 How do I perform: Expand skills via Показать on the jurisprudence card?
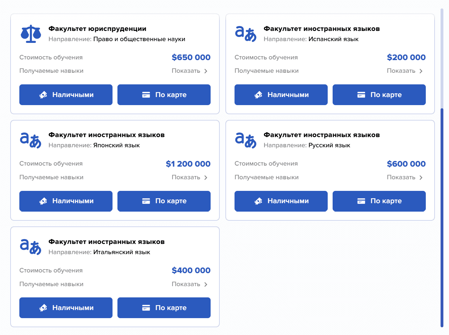point(190,71)
